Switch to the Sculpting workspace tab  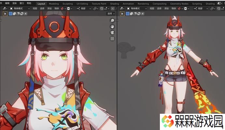68,4
